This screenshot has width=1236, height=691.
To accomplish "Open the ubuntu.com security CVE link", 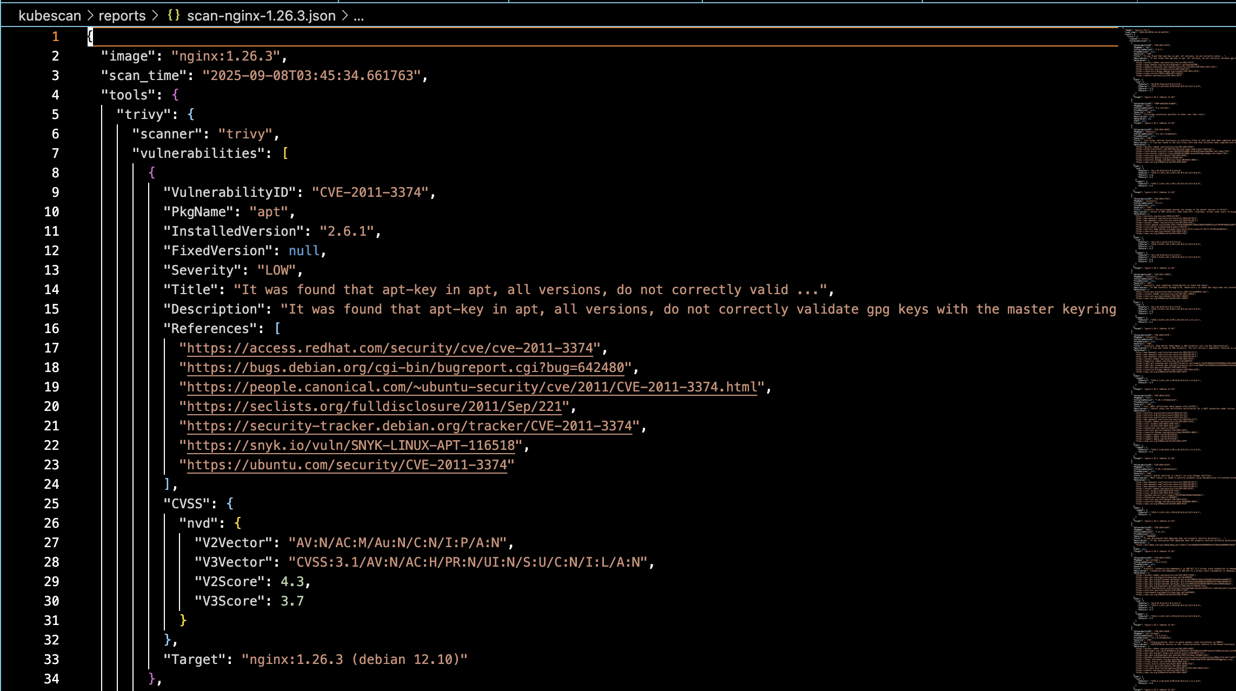I will pyautogui.click(x=347, y=465).
